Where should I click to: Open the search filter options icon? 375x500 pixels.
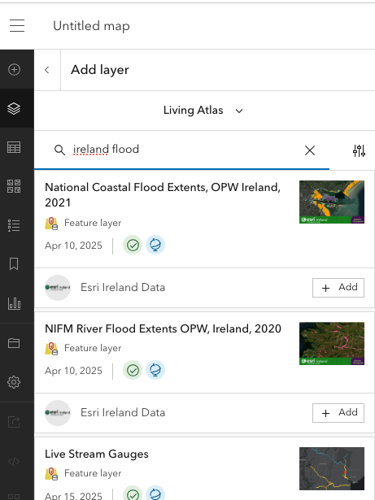click(359, 150)
